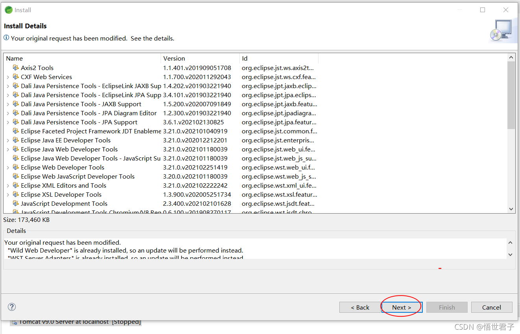The image size is (520, 334).
Task: Expand the JPA Diagram Editor node
Action: pyautogui.click(x=8, y=113)
